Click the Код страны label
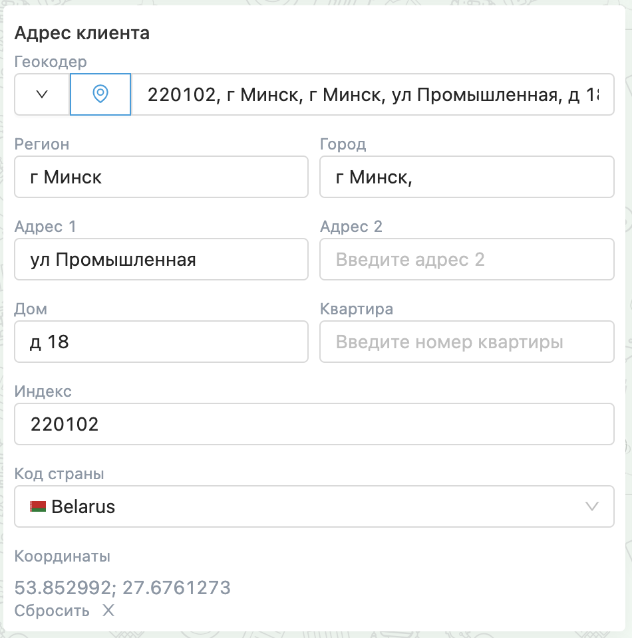The width and height of the screenshot is (632, 638). click(x=59, y=474)
